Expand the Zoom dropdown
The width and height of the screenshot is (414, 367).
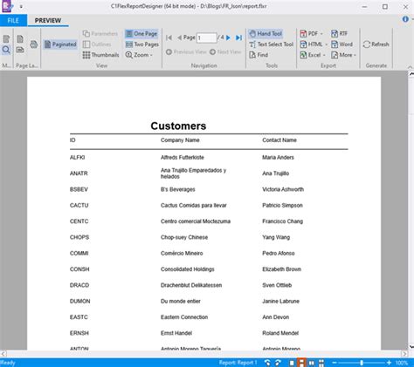[139, 55]
